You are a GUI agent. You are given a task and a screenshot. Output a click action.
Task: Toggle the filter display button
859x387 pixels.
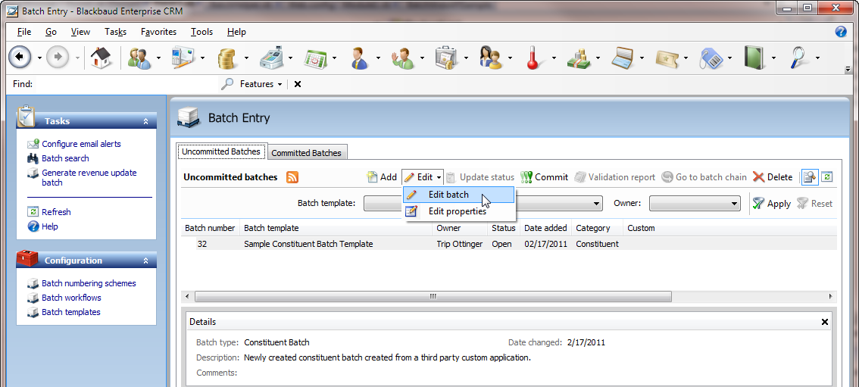tap(809, 176)
